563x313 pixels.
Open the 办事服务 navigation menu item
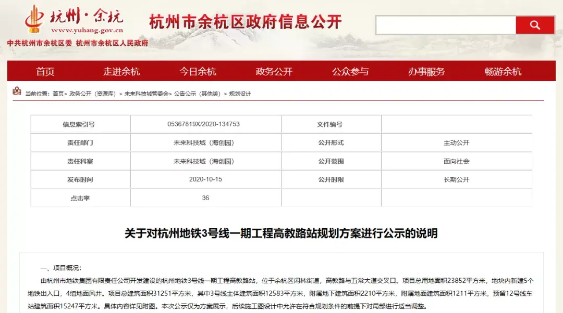(x=426, y=72)
